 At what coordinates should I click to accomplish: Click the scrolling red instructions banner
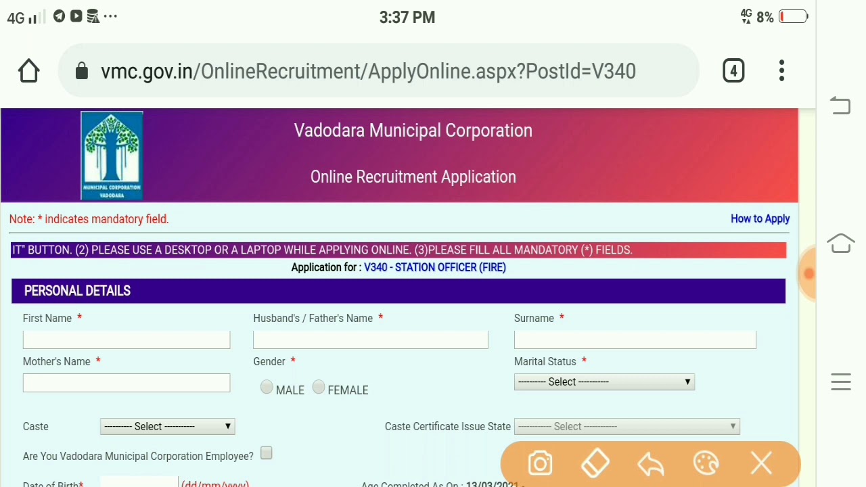(398, 250)
